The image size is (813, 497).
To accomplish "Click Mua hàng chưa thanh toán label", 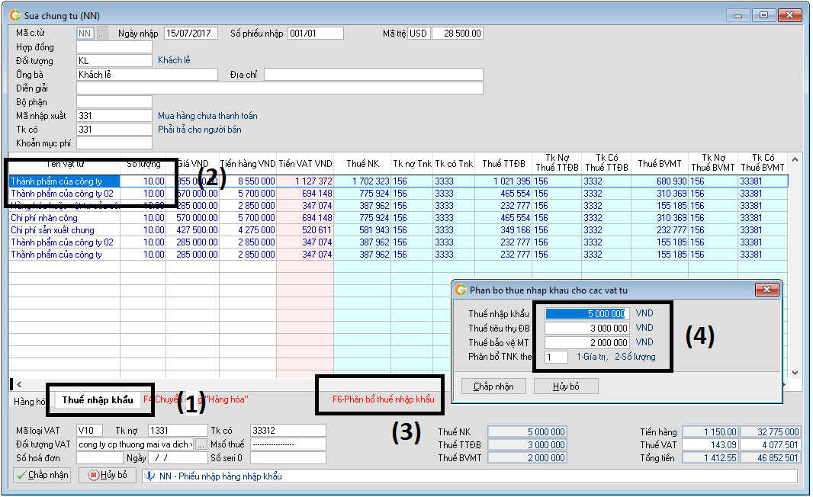I will tap(207, 116).
